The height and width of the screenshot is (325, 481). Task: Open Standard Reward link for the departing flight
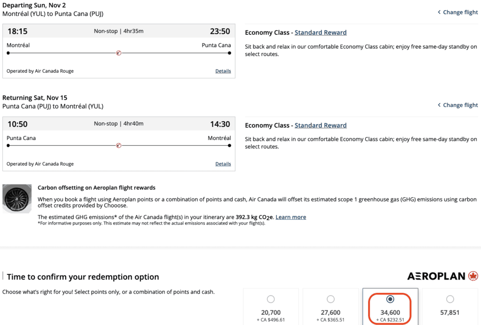[x=320, y=33]
